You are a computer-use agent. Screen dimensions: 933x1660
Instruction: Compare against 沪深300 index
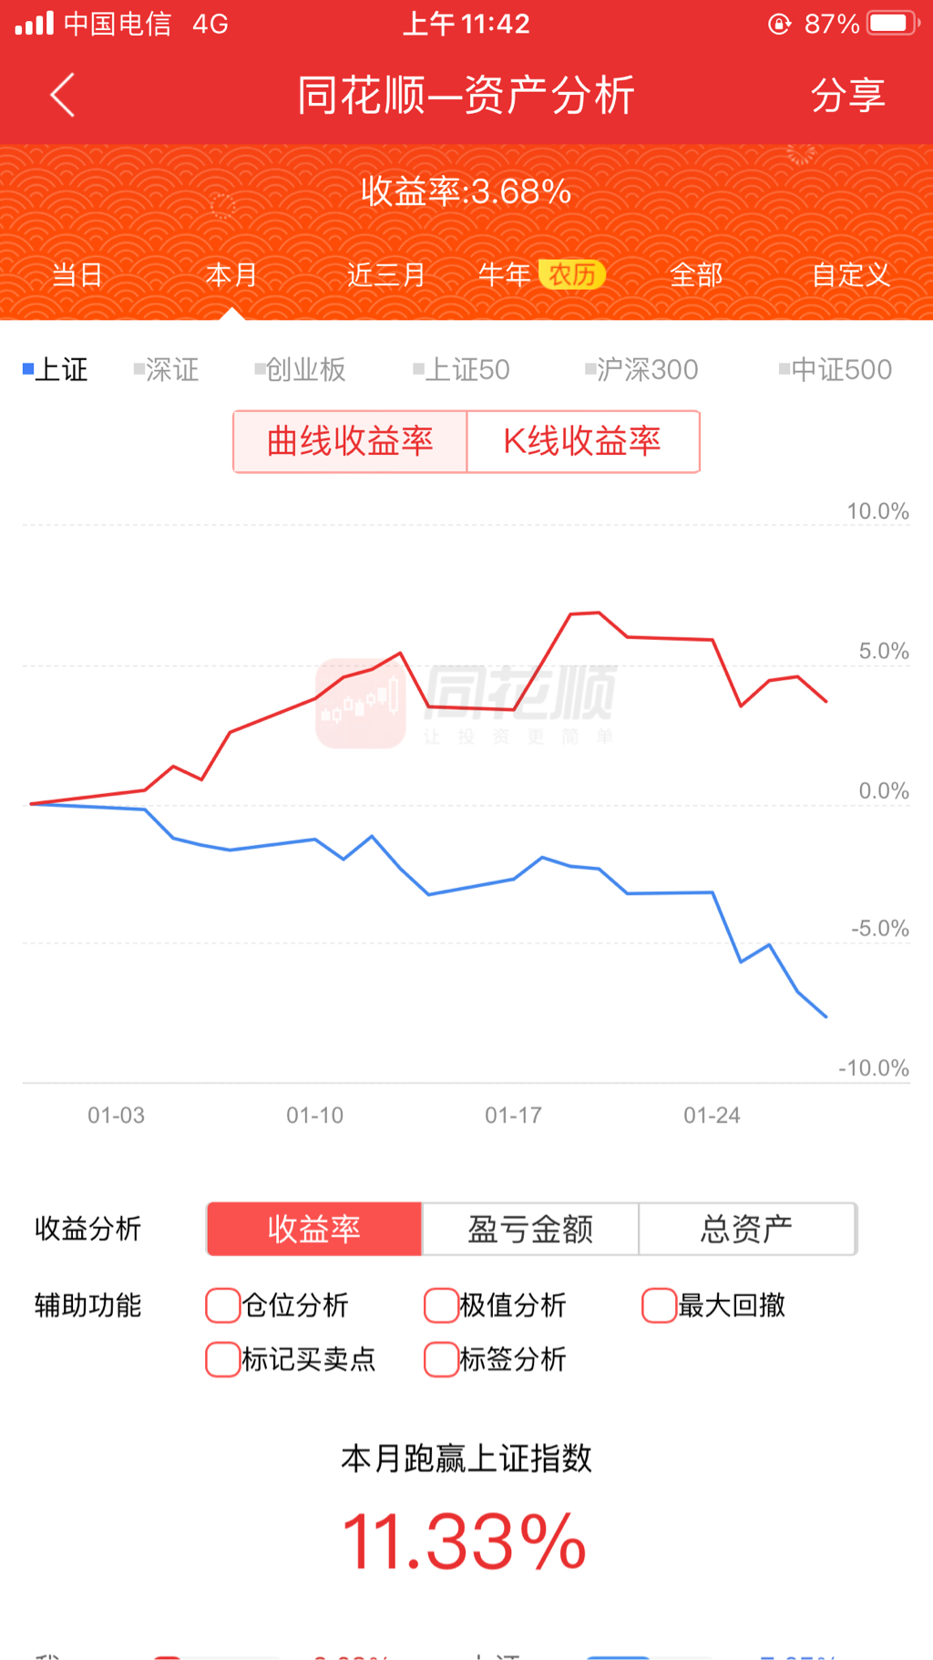click(x=642, y=369)
